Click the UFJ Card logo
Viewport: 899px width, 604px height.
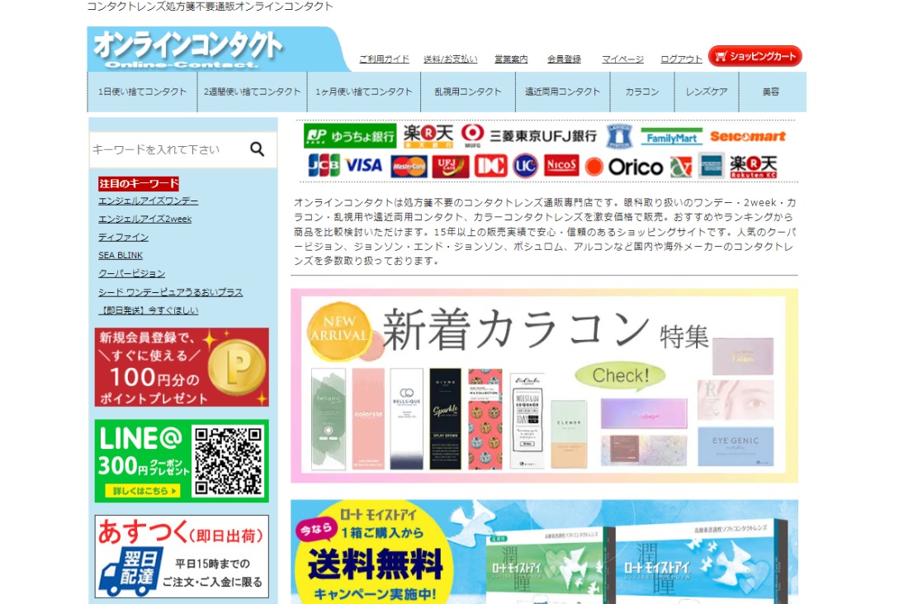[451, 167]
